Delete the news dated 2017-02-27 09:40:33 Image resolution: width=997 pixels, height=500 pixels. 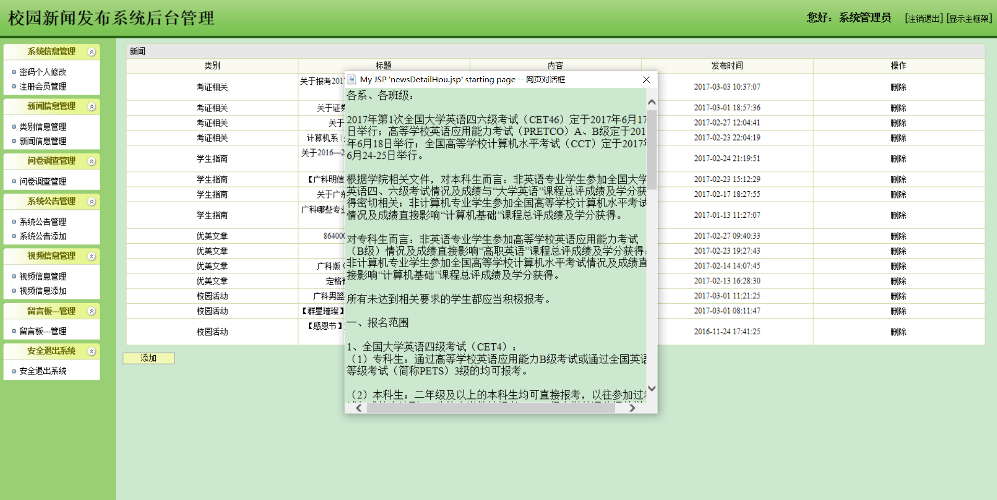pyautogui.click(x=898, y=236)
